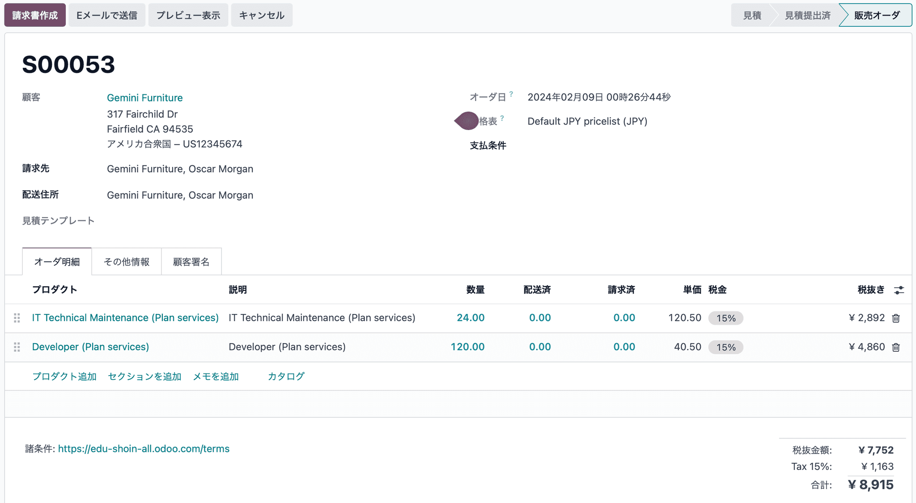Open the Gemini Furniture customer link
Image resolution: width=916 pixels, height=503 pixels.
click(x=144, y=98)
